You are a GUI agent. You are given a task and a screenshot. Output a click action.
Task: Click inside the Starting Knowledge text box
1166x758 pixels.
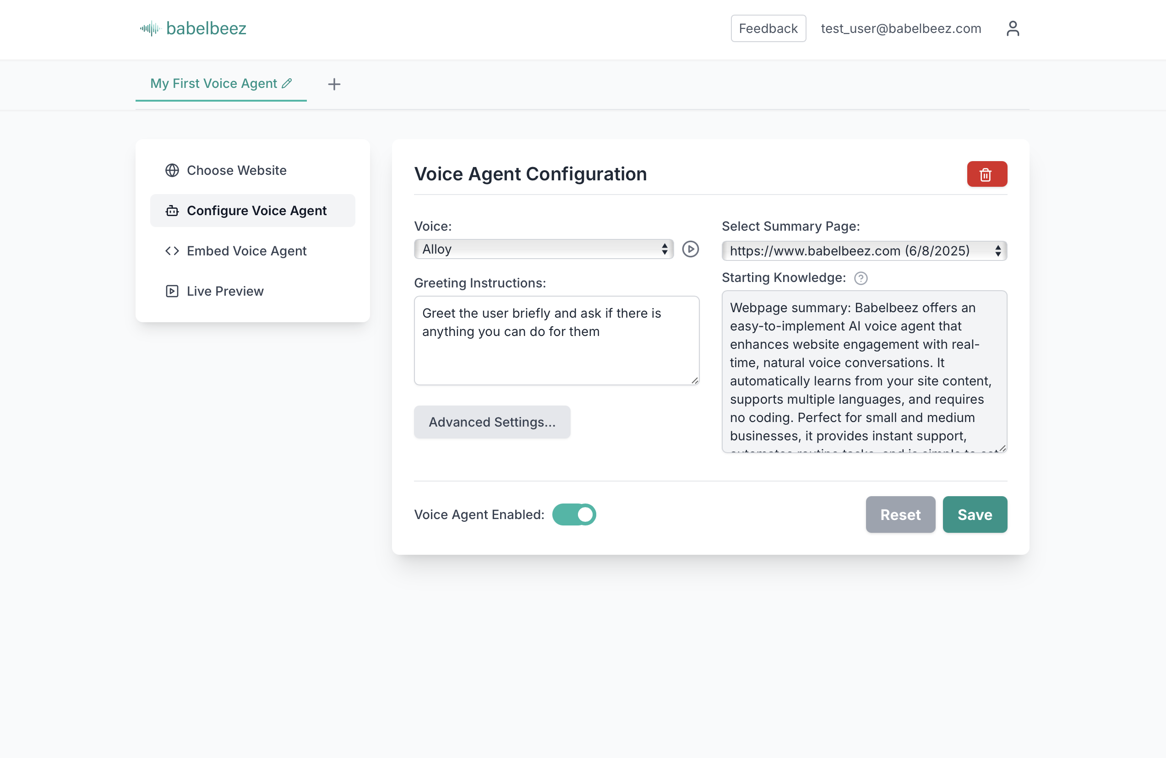point(864,371)
